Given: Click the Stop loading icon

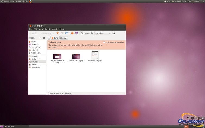Looking at the screenshot, I should tap(62, 33).
